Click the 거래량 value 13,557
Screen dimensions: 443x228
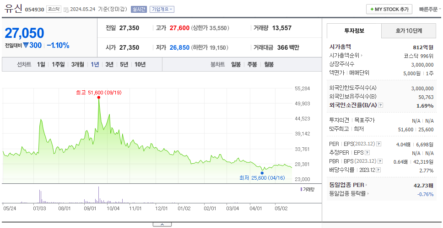[281, 28]
